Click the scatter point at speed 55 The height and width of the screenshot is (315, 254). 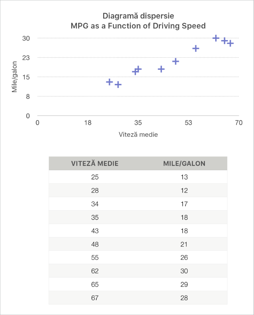click(195, 49)
